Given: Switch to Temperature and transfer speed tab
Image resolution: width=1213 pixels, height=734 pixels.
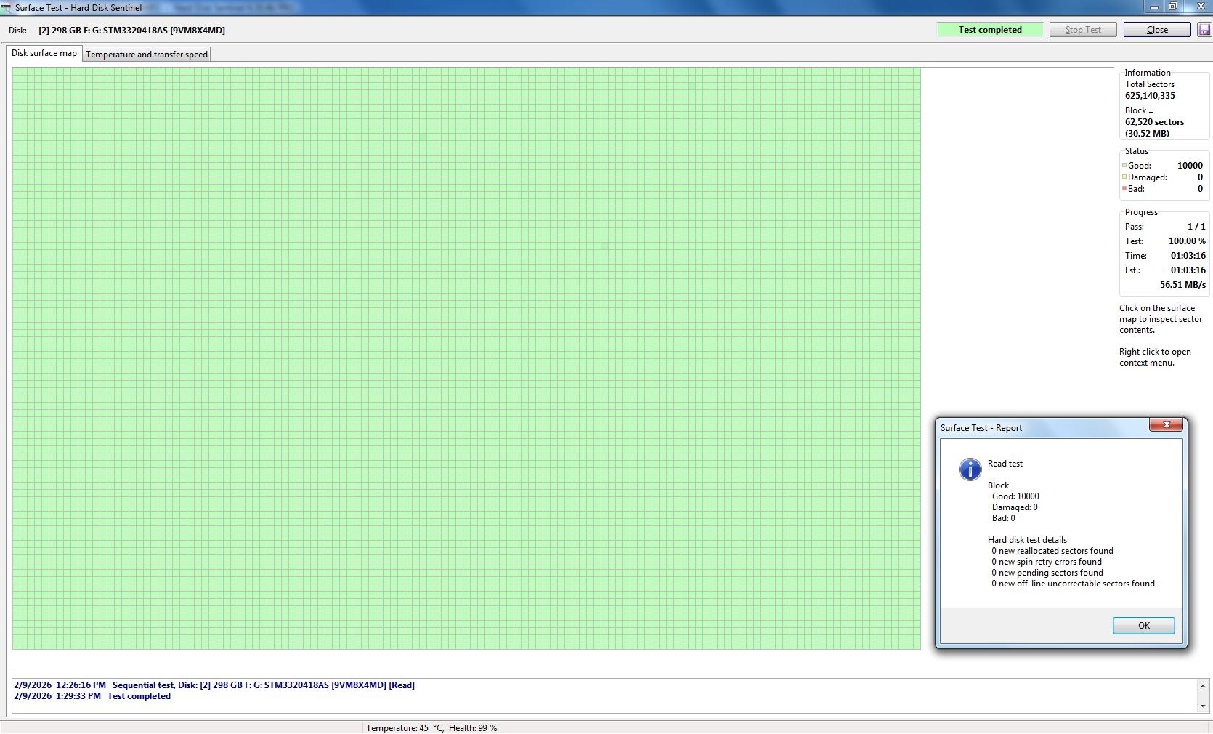Looking at the screenshot, I should (x=147, y=55).
